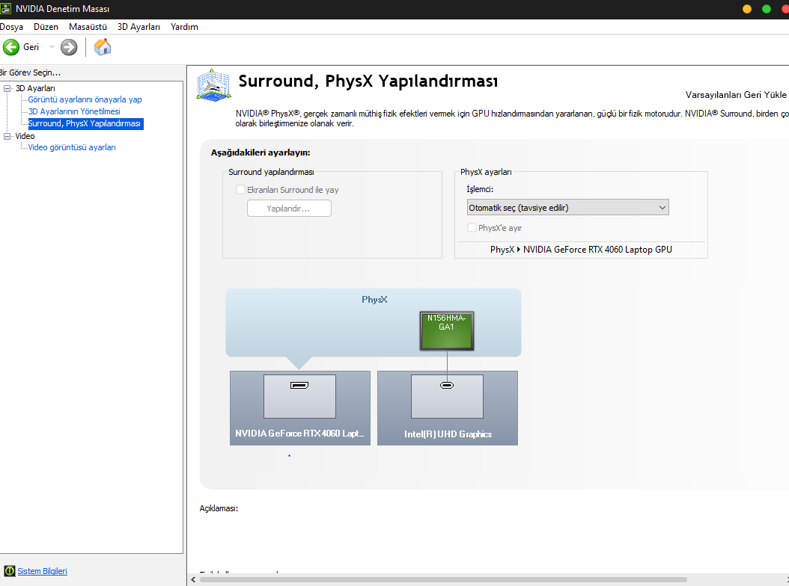This screenshot has height=586, width=789.
Task: Select Surround, PhysX Yapılandırması tree item
Action: pos(85,123)
